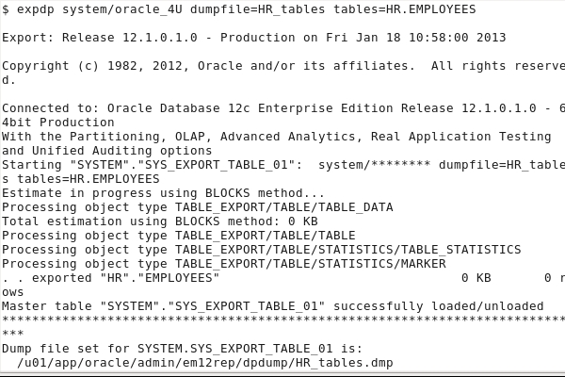
Task: Click the 'With the Partitioning, OLAP' options line
Action: (x=273, y=137)
